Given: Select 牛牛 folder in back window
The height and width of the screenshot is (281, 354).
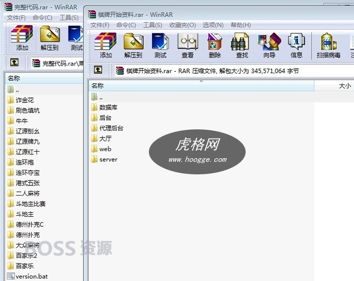Looking at the screenshot, I should pos(17,121).
